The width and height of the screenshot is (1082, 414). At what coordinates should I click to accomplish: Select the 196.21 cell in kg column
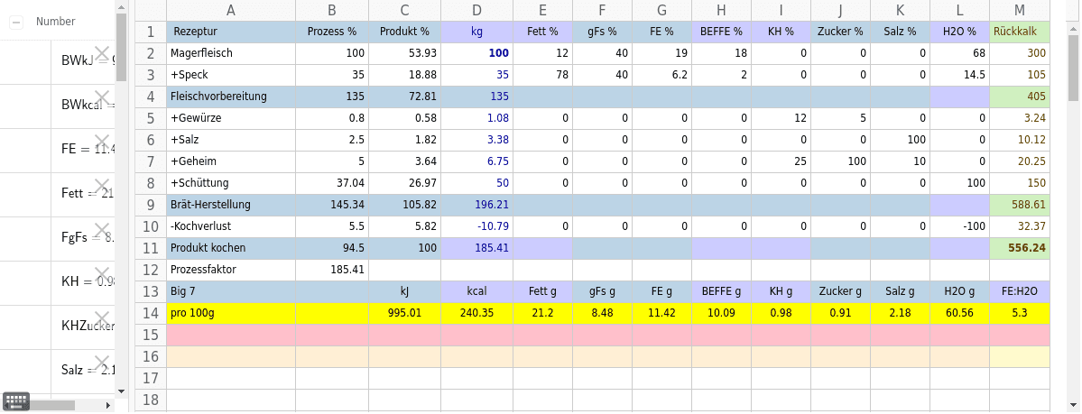tap(476, 205)
